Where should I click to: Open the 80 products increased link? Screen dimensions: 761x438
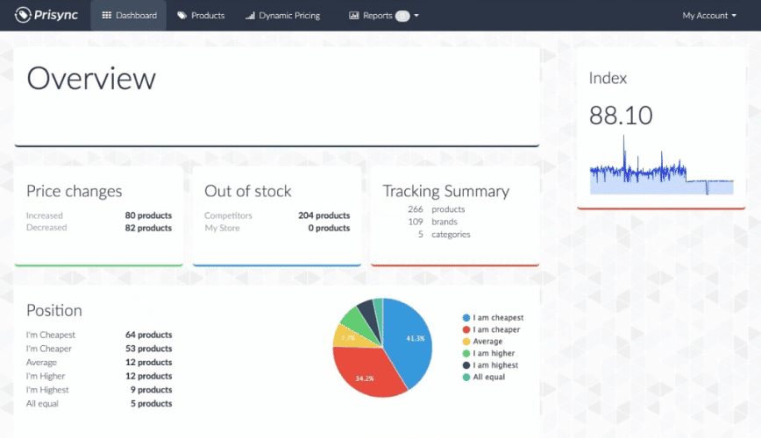click(x=148, y=215)
